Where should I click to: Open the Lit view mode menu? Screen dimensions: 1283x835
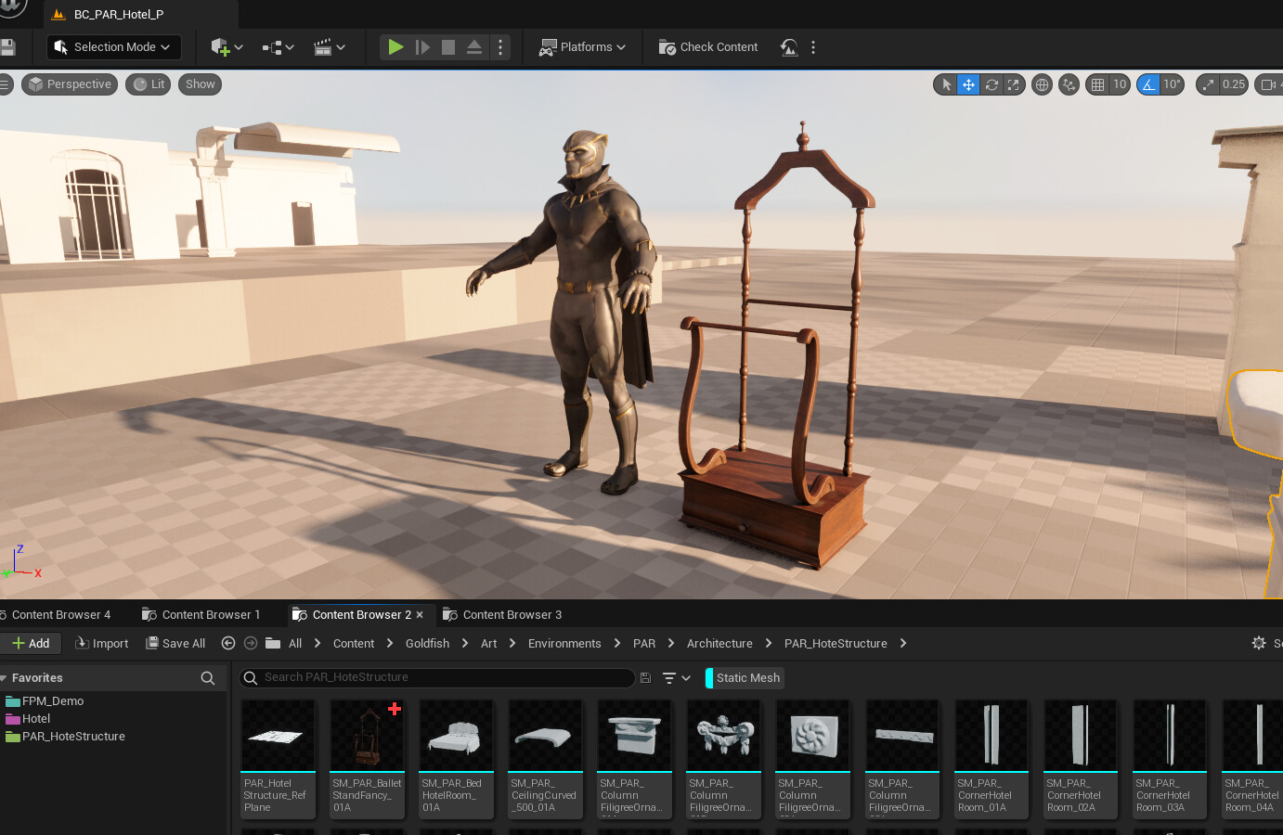[x=149, y=84]
